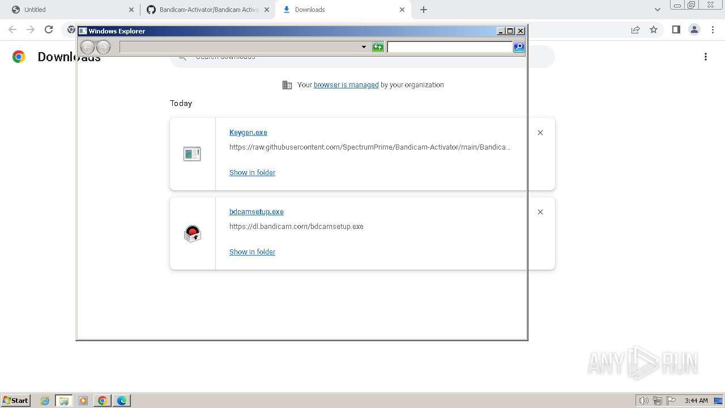Toggle the Chrome side panel
The width and height of the screenshot is (725, 408).
coord(676,29)
